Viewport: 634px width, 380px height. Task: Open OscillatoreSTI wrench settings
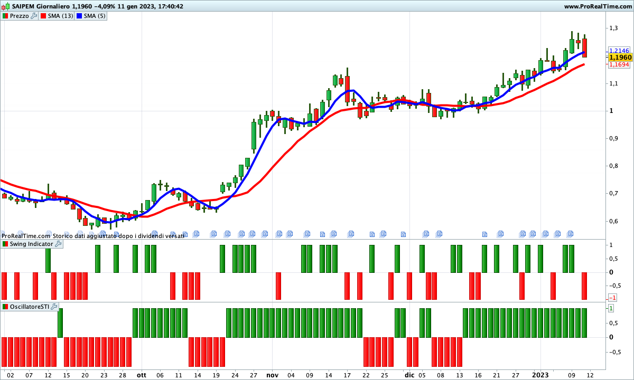pos(53,306)
